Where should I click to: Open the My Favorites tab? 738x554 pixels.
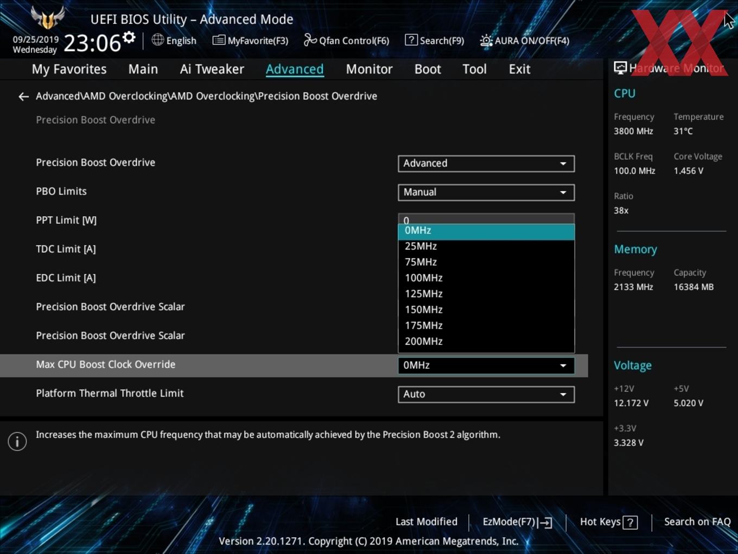[69, 69]
